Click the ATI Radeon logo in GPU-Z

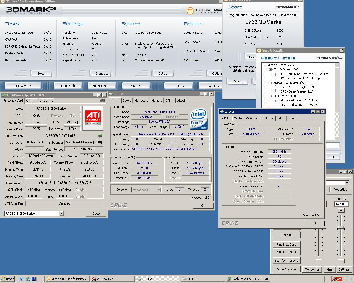(93, 118)
